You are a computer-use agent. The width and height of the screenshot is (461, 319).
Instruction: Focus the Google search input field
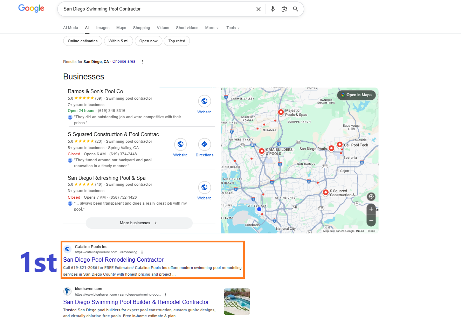tap(158, 9)
